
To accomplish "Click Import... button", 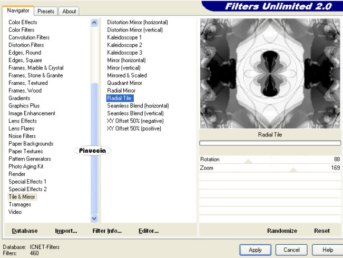I will (x=66, y=231).
